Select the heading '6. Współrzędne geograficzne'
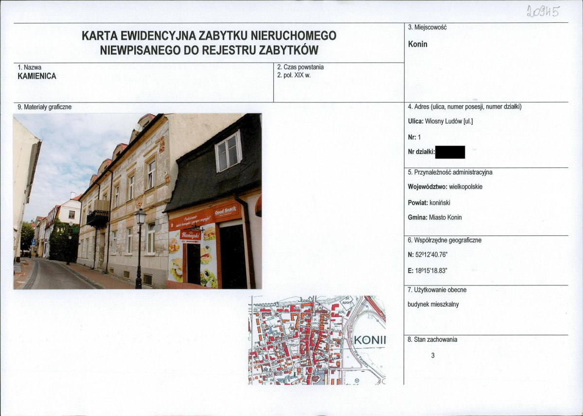This screenshot has width=583, height=416. point(444,240)
